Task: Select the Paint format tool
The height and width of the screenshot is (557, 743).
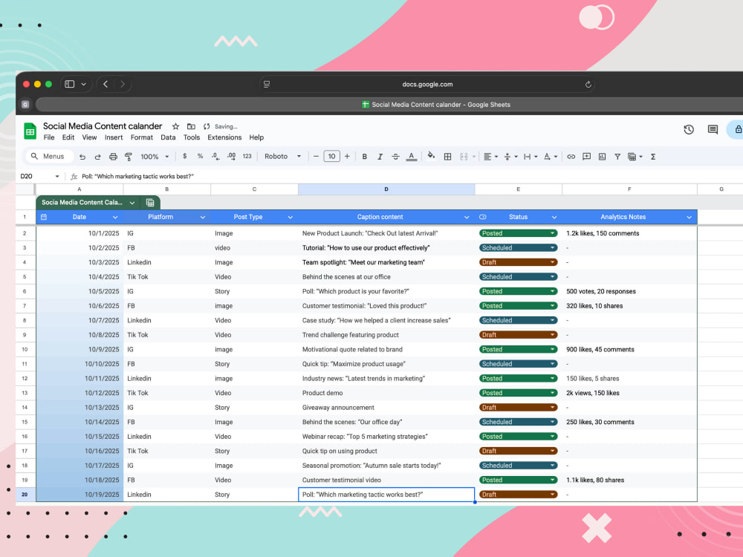Action: point(128,157)
